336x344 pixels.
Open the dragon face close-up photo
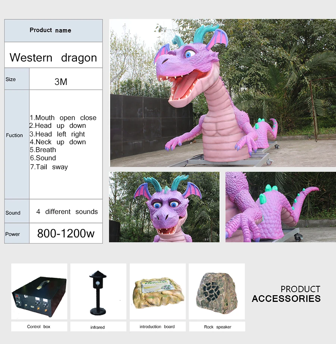pos(164,207)
